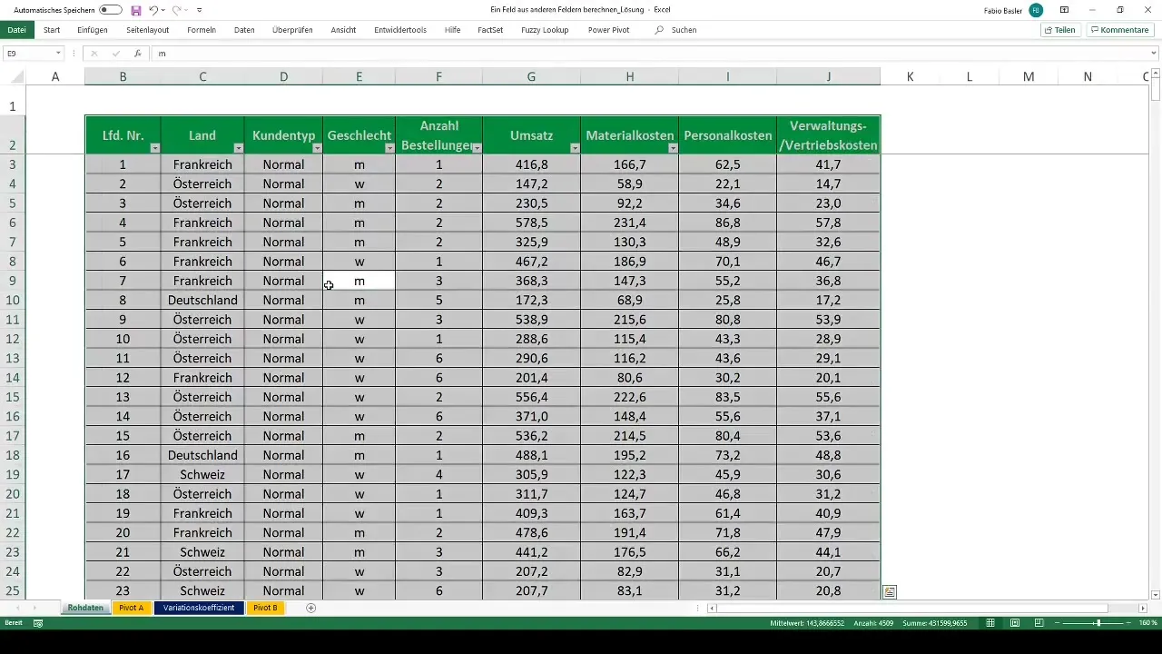Click the macro recording icon in status bar
This screenshot has width=1162, height=654.
click(38, 623)
